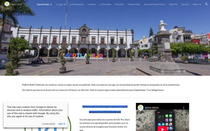Open the Saucillo page
Screen dimensions: 210x131
(x=185, y=5)
